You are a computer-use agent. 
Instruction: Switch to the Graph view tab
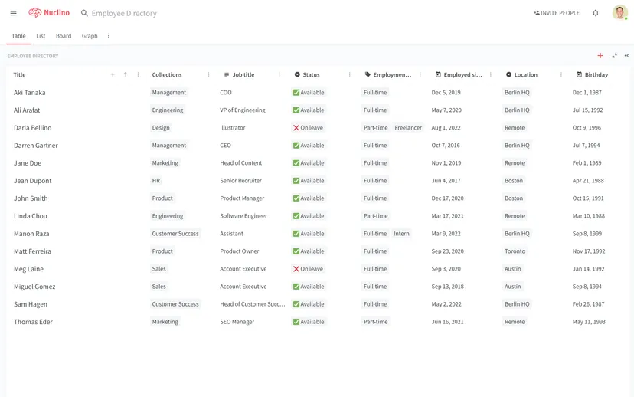click(x=90, y=36)
